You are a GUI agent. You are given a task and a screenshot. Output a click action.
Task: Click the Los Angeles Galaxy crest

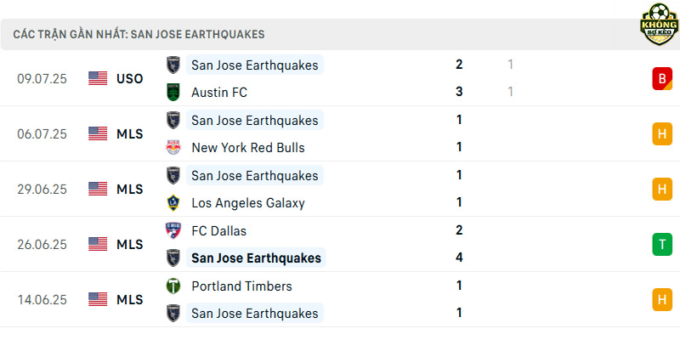[173, 202]
